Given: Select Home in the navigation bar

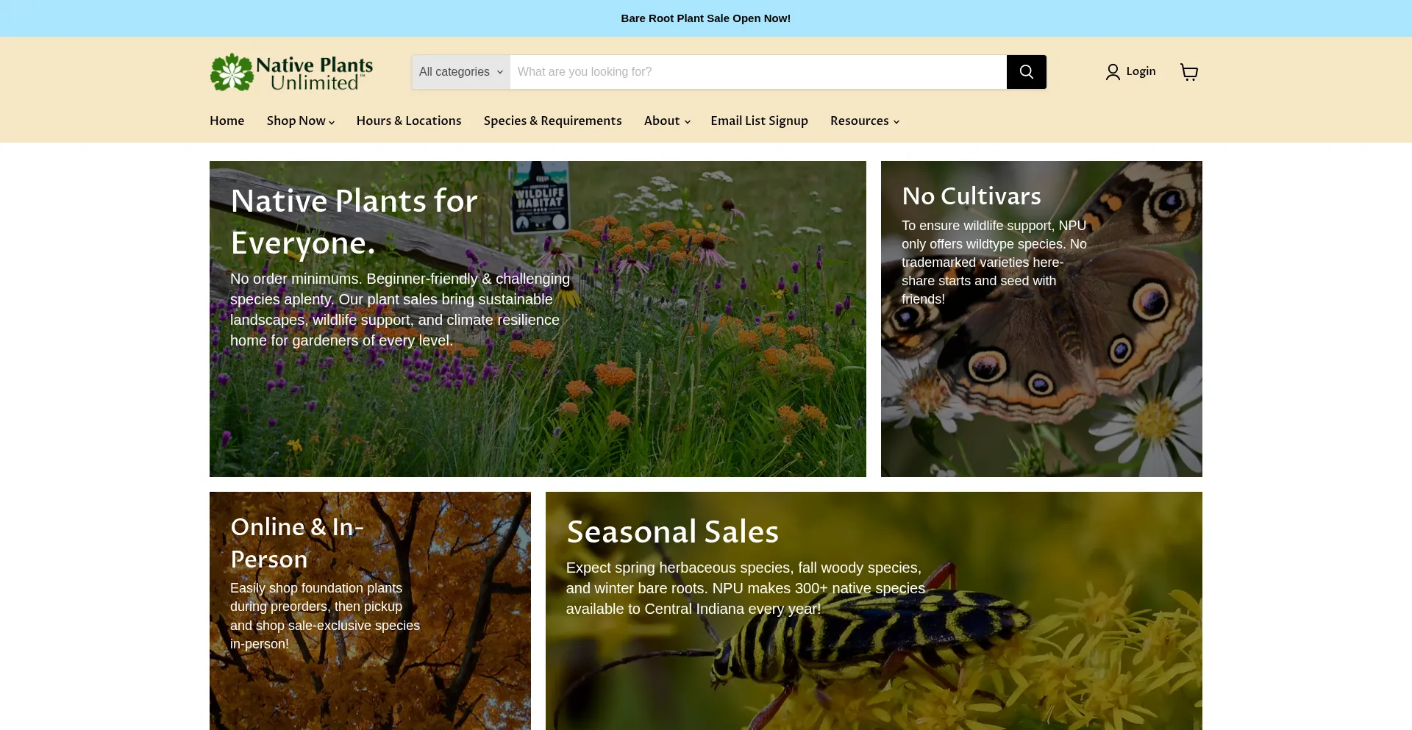Looking at the screenshot, I should [227, 121].
